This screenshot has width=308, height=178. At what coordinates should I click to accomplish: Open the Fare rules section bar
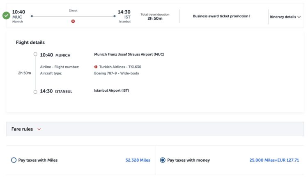155,129
